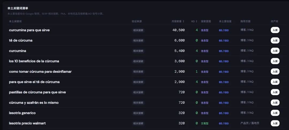Image resolution: width=289 pixels, height=130 pixels.
Task: Click 交易型 intent label for lesotris precio walmart
Action: coord(205,123)
